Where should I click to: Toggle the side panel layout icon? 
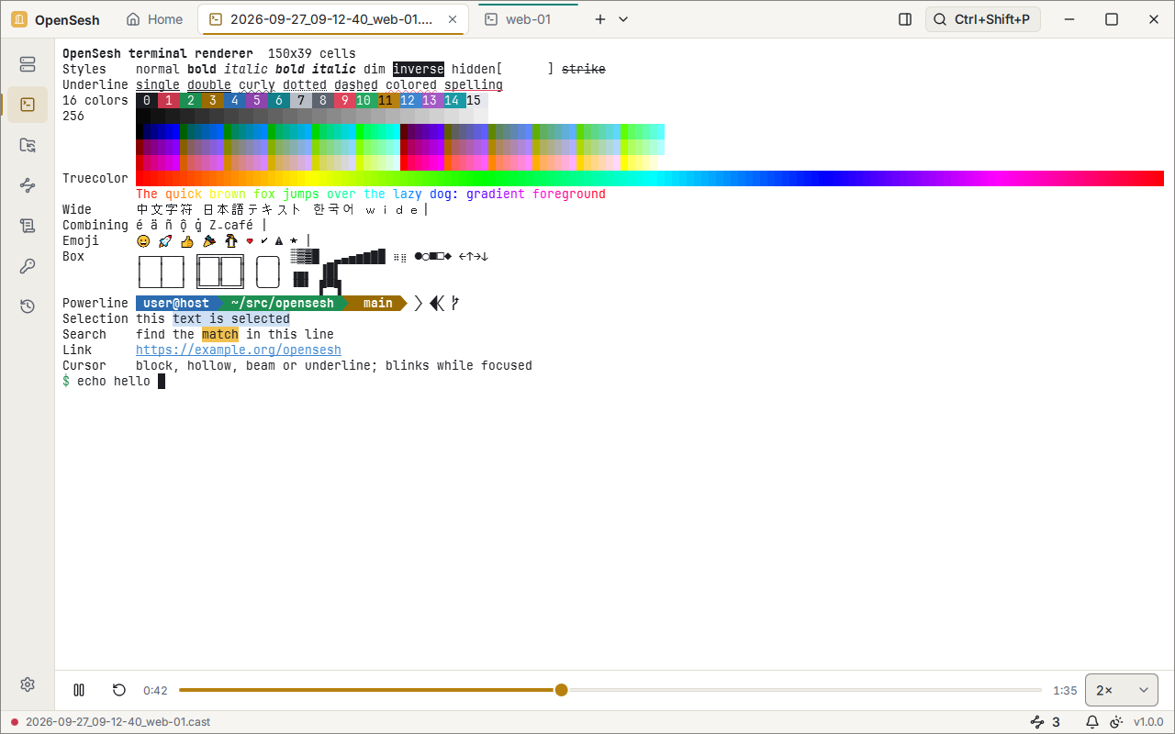click(x=905, y=19)
